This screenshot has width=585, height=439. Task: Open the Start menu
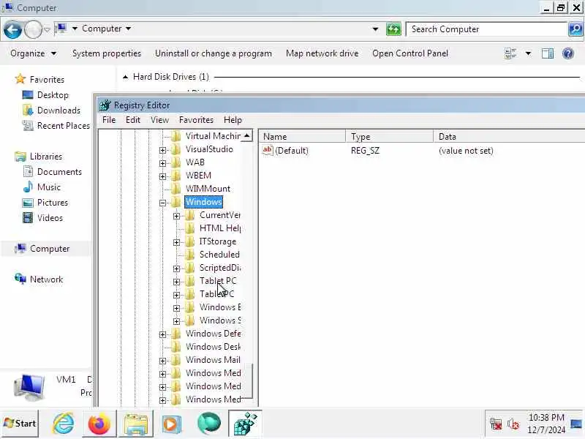(20, 424)
